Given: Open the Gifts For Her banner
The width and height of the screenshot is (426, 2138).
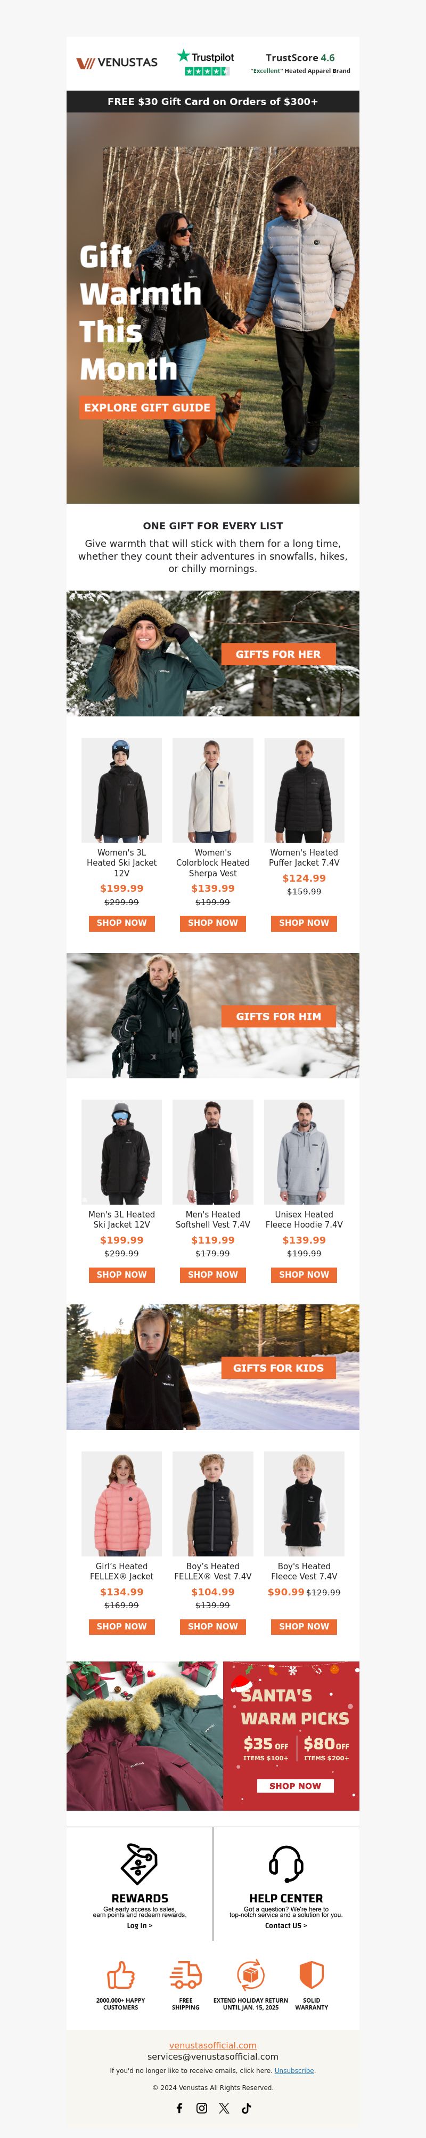Looking at the screenshot, I should (213, 653).
